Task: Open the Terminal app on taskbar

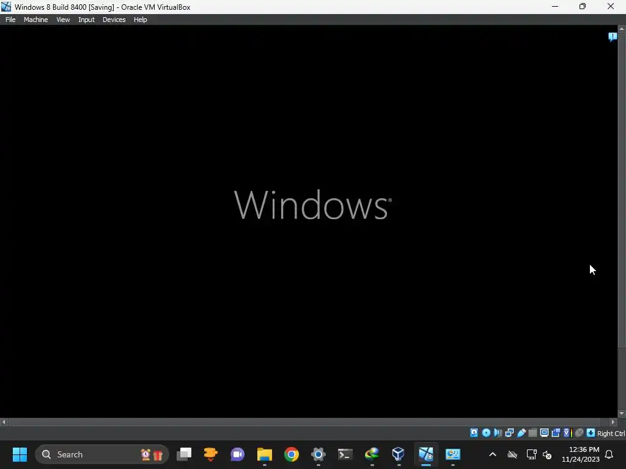Action: (345, 454)
